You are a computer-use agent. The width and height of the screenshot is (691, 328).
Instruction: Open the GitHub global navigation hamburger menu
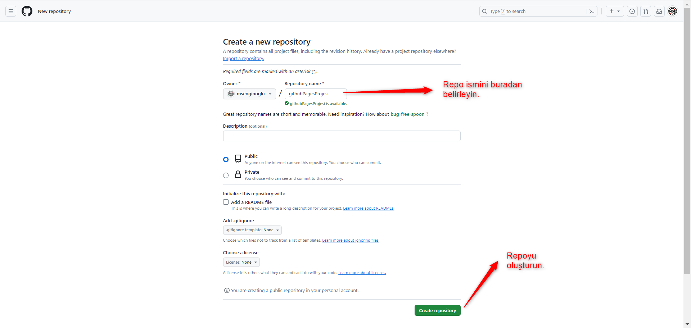coord(10,11)
